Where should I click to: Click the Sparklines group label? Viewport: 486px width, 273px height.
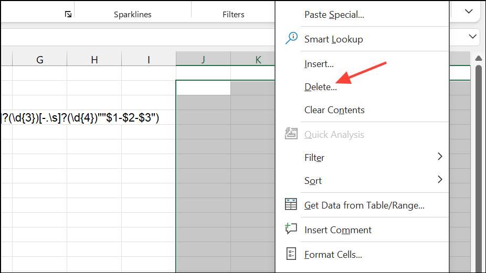point(132,15)
